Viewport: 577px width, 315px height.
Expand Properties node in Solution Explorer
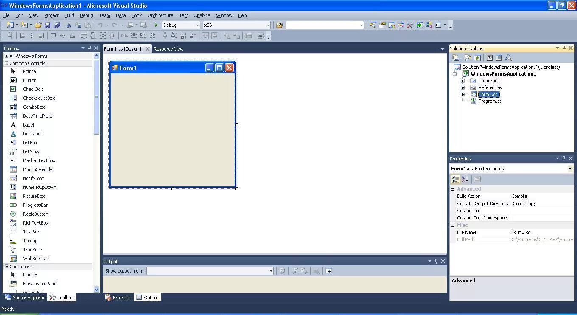click(x=463, y=81)
